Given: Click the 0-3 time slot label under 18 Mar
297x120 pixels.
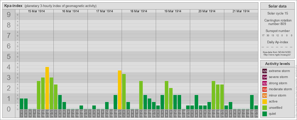Looking at the screenshot, I should pos(124,113).
